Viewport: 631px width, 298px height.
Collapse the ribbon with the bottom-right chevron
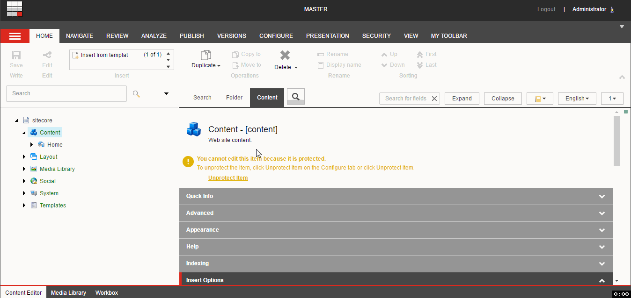pyautogui.click(x=622, y=77)
